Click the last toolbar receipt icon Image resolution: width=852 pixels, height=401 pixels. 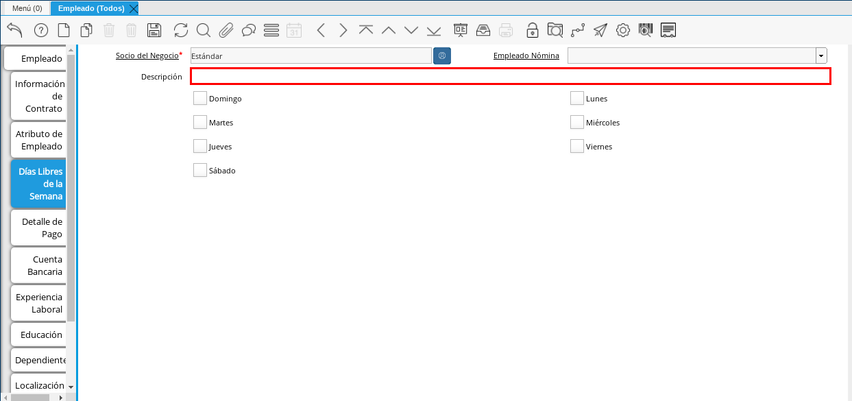pyautogui.click(x=669, y=30)
